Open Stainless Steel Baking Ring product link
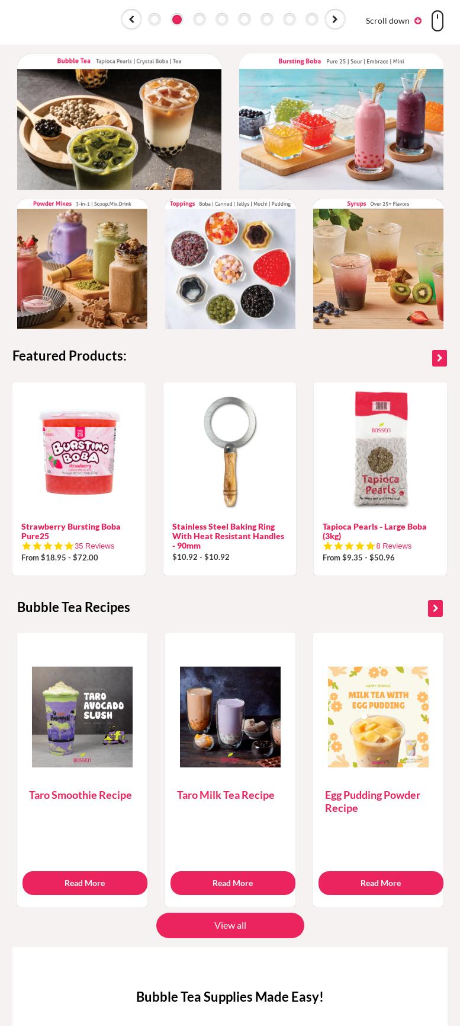Image resolution: width=460 pixels, height=1026 pixels. pos(228,536)
